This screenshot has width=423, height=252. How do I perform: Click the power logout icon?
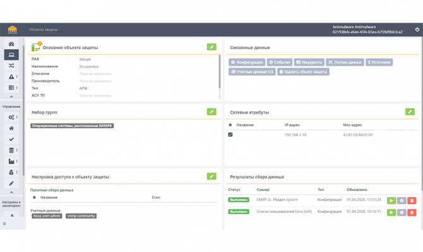(x=417, y=30)
